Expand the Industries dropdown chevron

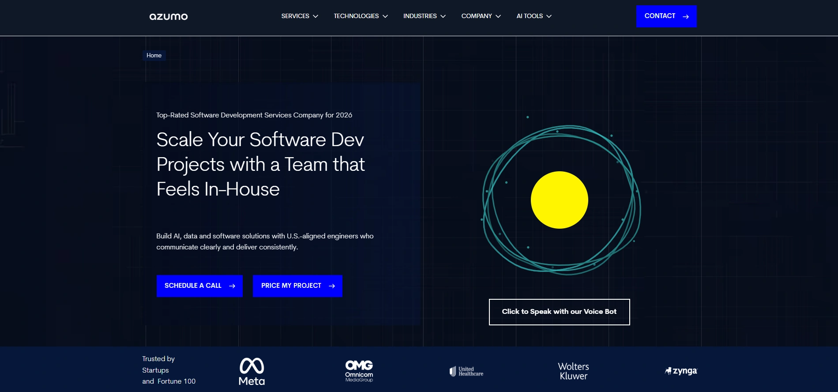443,16
